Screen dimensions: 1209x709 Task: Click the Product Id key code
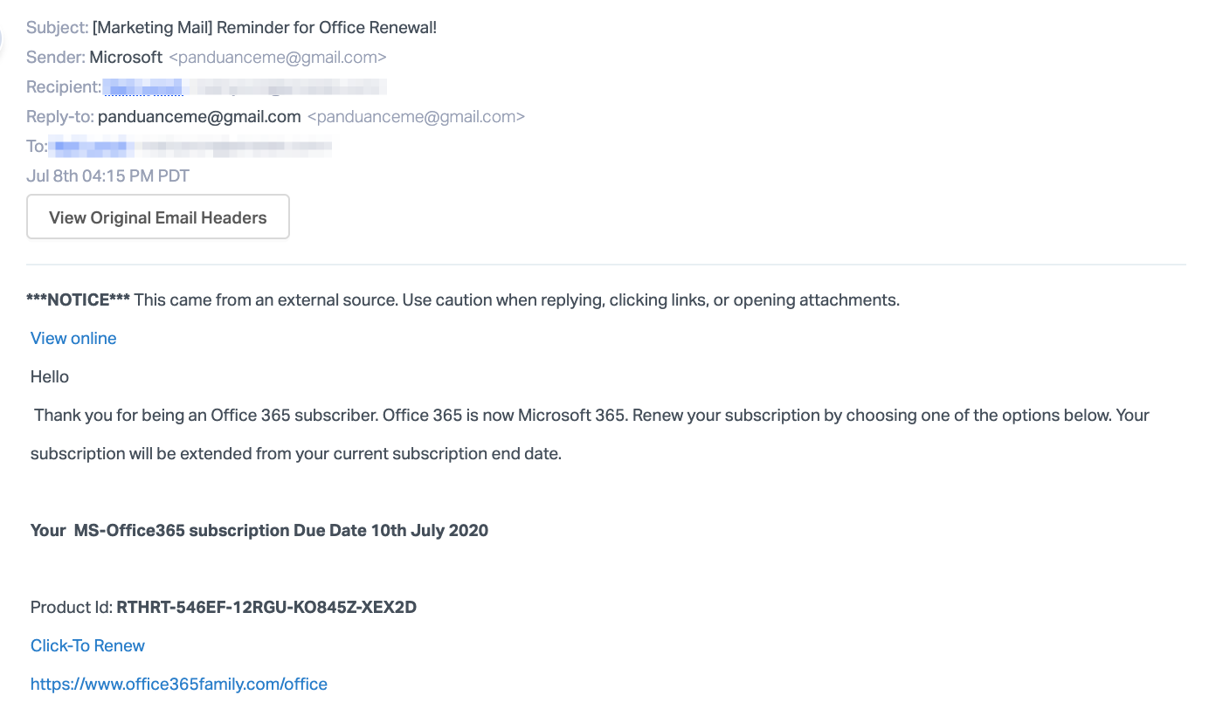pos(266,608)
